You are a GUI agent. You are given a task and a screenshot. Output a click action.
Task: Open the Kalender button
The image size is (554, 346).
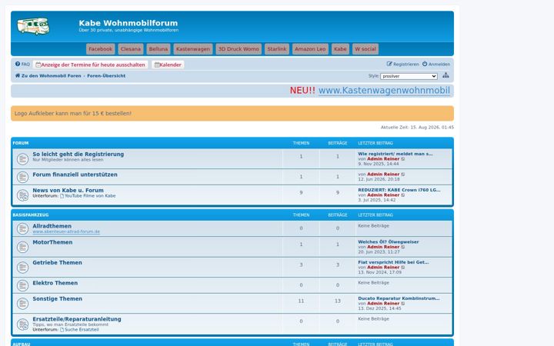coord(168,65)
